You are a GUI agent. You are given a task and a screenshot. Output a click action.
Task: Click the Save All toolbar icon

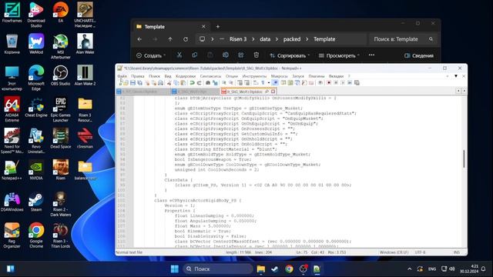point(139,82)
